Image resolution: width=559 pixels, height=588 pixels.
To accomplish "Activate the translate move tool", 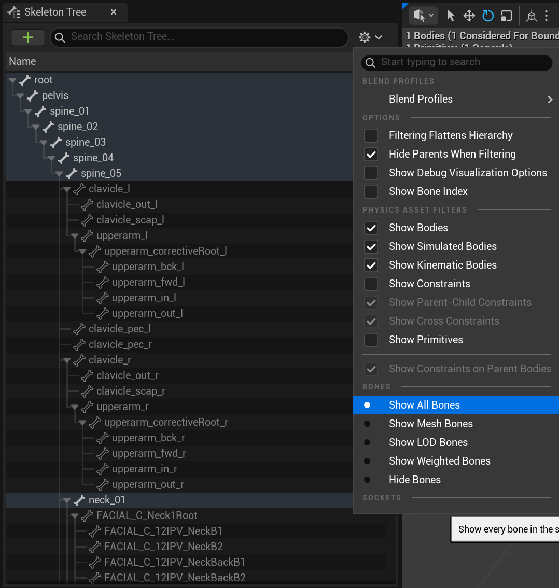I will (x=469, y=16).
